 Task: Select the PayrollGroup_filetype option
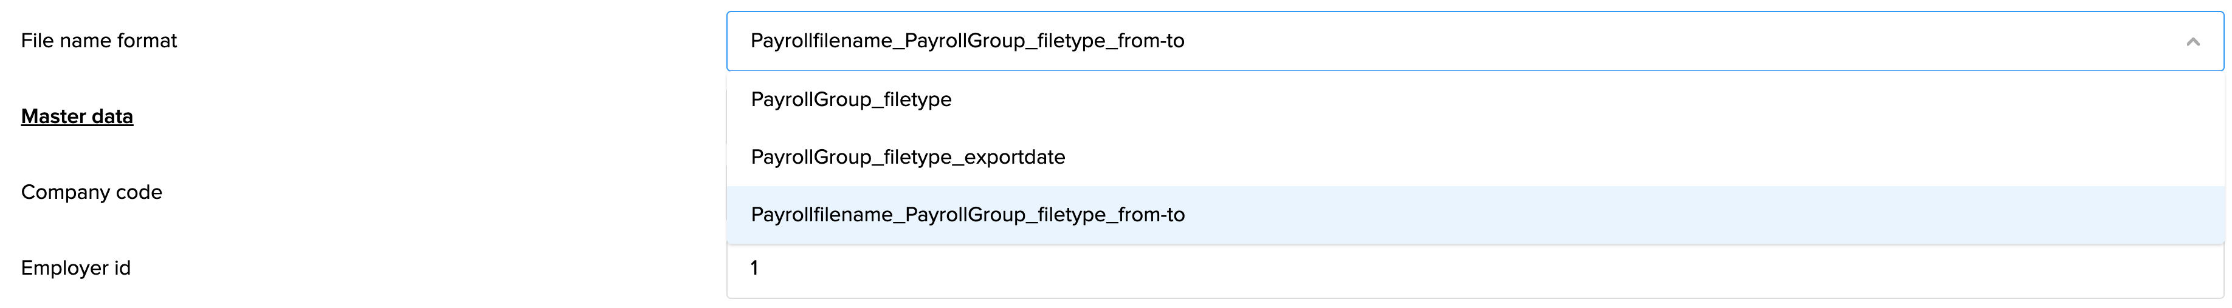851,99
